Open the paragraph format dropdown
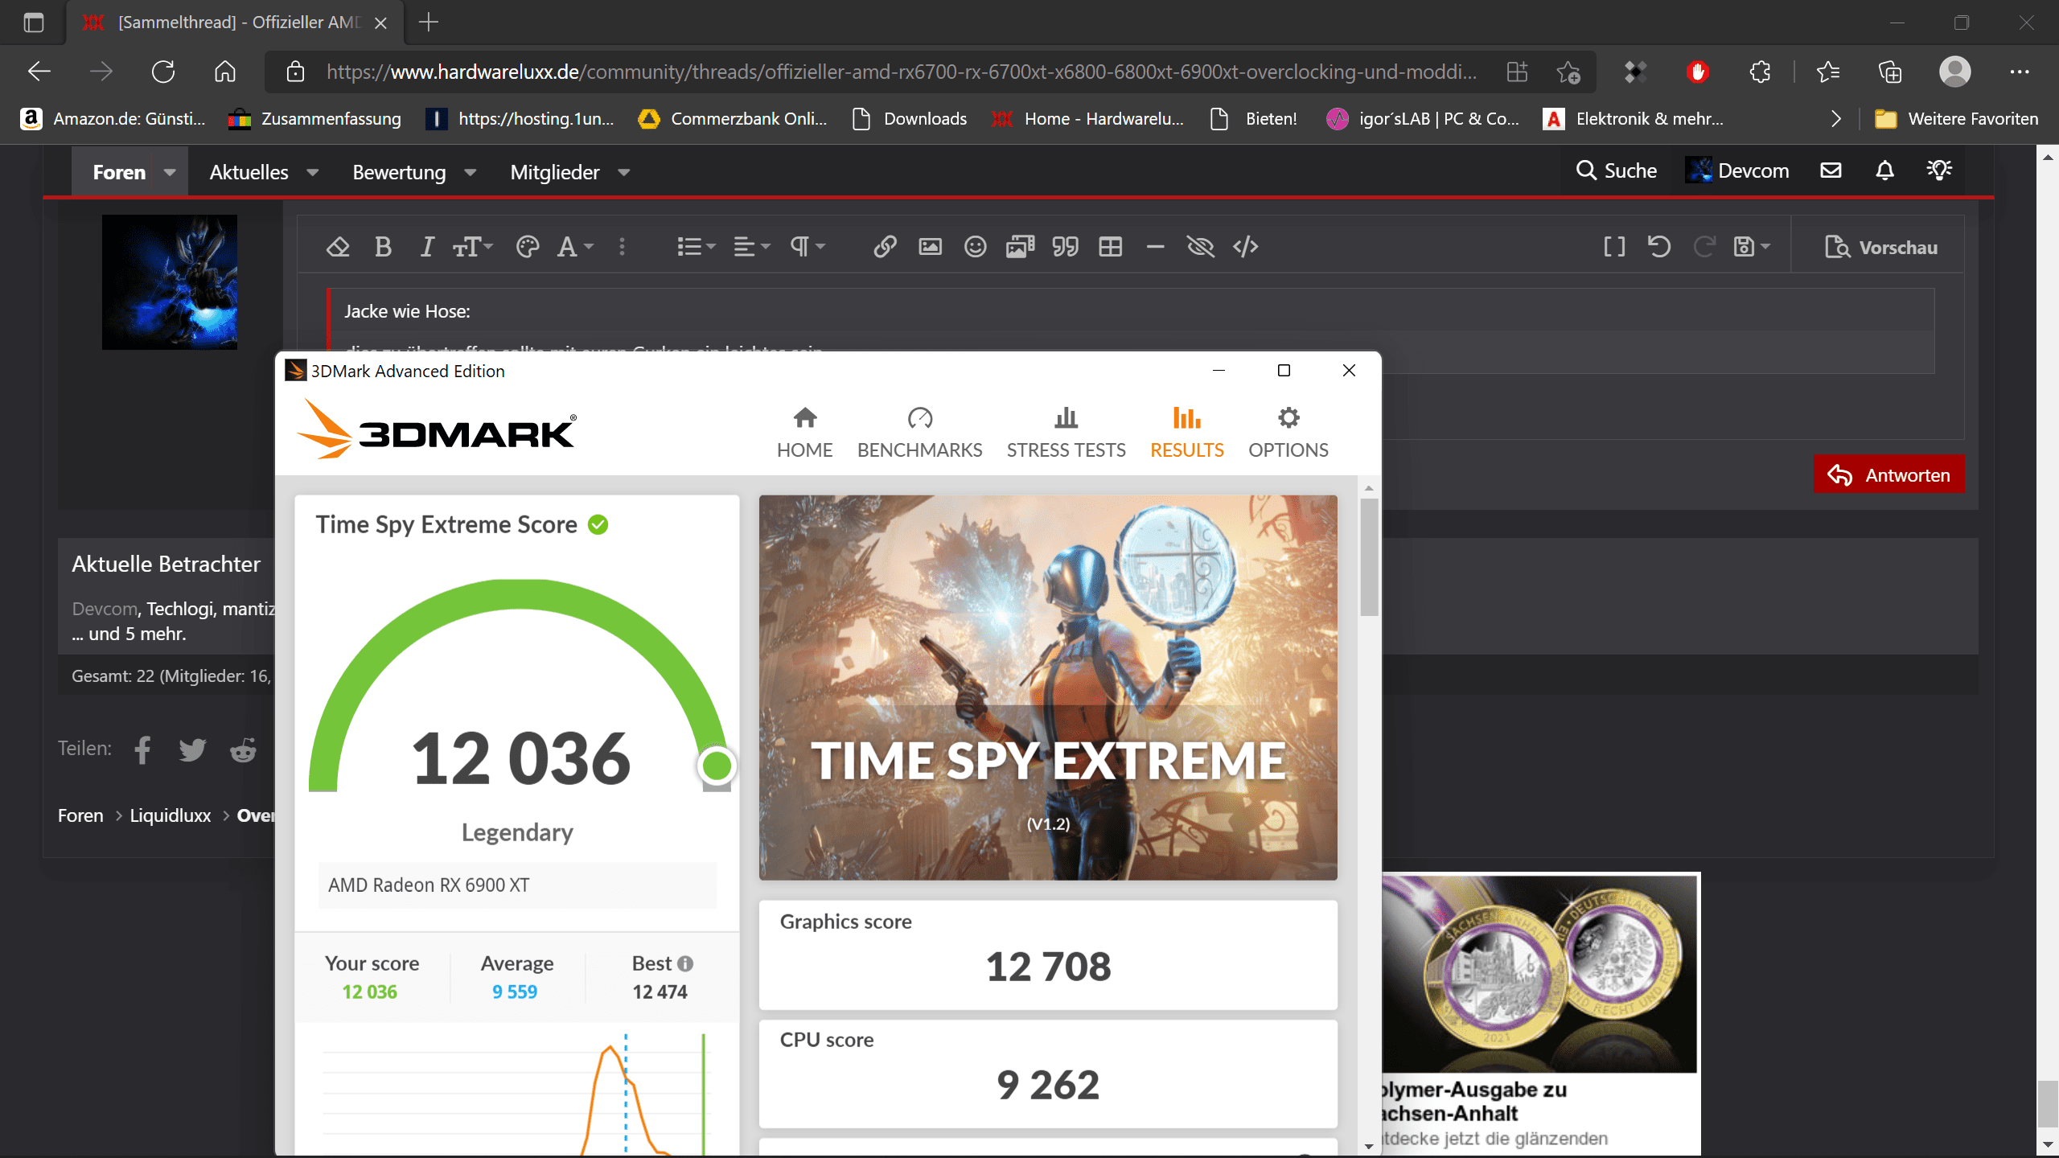The width and height of the screenshot is (2059, 1158). pos(808,247)
